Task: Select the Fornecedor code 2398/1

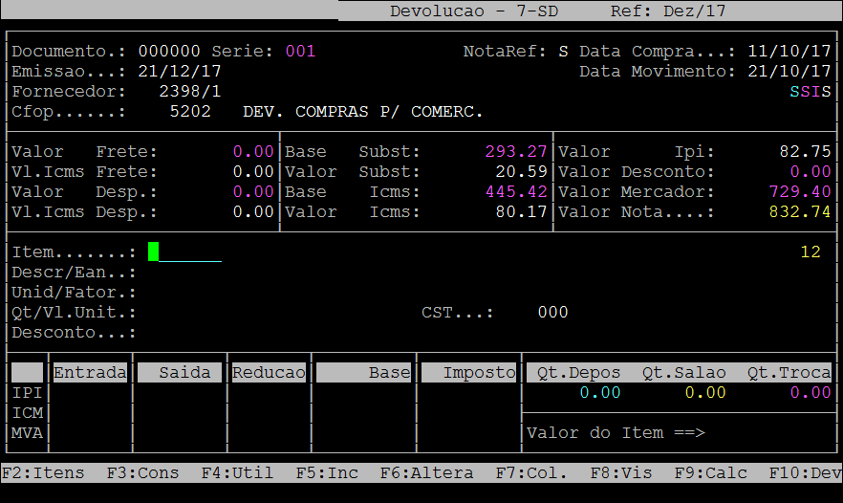Action: pyautogui.click(x=190, y=92)
